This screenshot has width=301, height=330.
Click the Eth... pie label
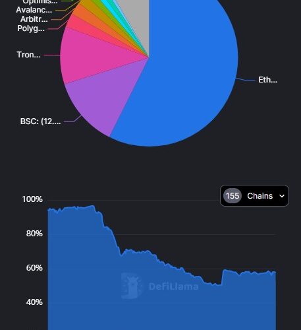pos(267,80)
